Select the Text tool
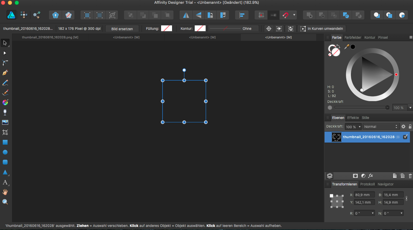413x230 pixels. pyautogui.click(x=5, y=182)
